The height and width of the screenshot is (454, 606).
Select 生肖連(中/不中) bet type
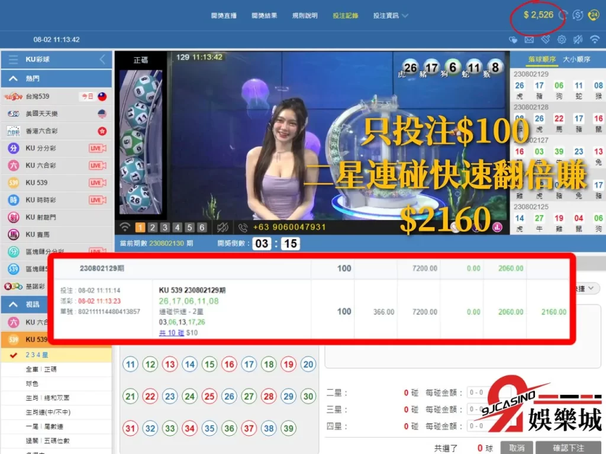[x=56, y=412]
